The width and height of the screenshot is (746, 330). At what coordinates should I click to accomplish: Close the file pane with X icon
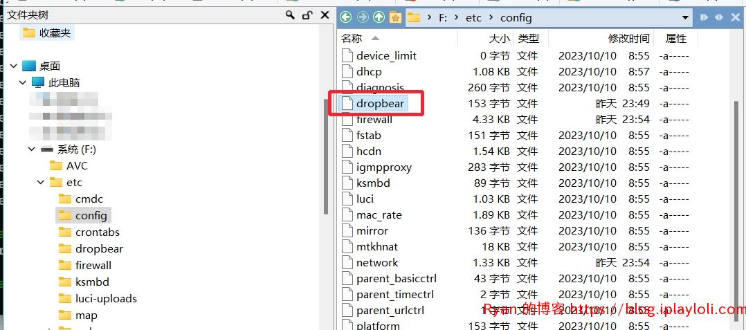[735, 17]
